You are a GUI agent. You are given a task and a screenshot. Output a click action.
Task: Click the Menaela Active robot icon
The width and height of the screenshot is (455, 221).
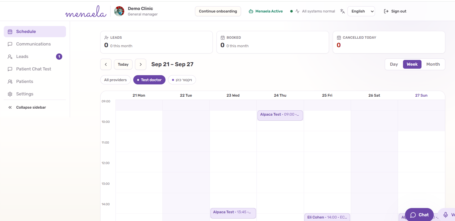pos(251,11)
